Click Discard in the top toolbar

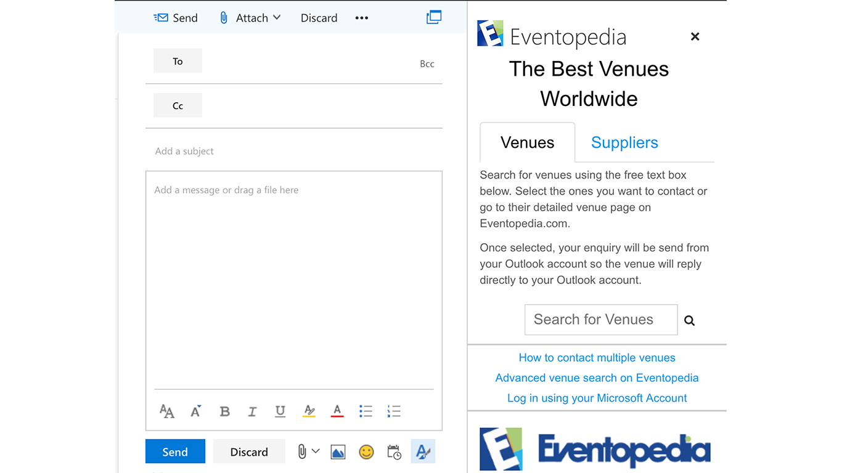(319, 18)
